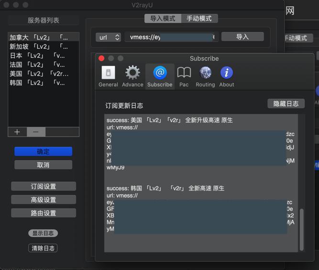Click the blue 确定 button
The image size is (319, 270).
tap(44, 152)
